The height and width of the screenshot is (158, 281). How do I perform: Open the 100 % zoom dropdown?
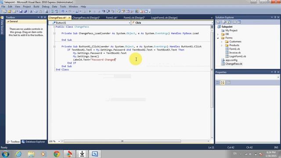click(x=59, y=141)
